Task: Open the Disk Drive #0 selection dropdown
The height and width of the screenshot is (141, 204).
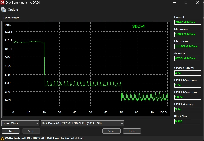Action: pyautogui.click(x=83, y=123)
